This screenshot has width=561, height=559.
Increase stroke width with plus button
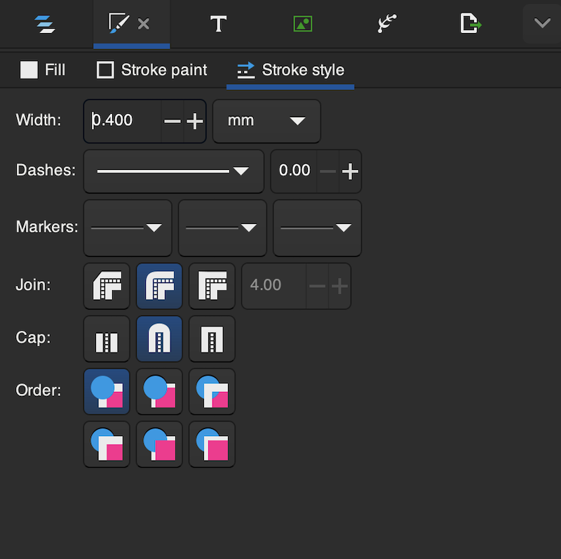pos(194,121)
